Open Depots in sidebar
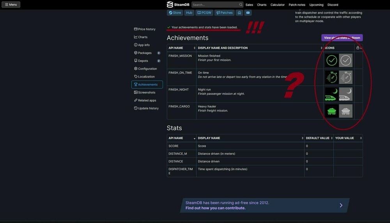The height and width of the screenshot is (223, 390). (x=147, y=61)
